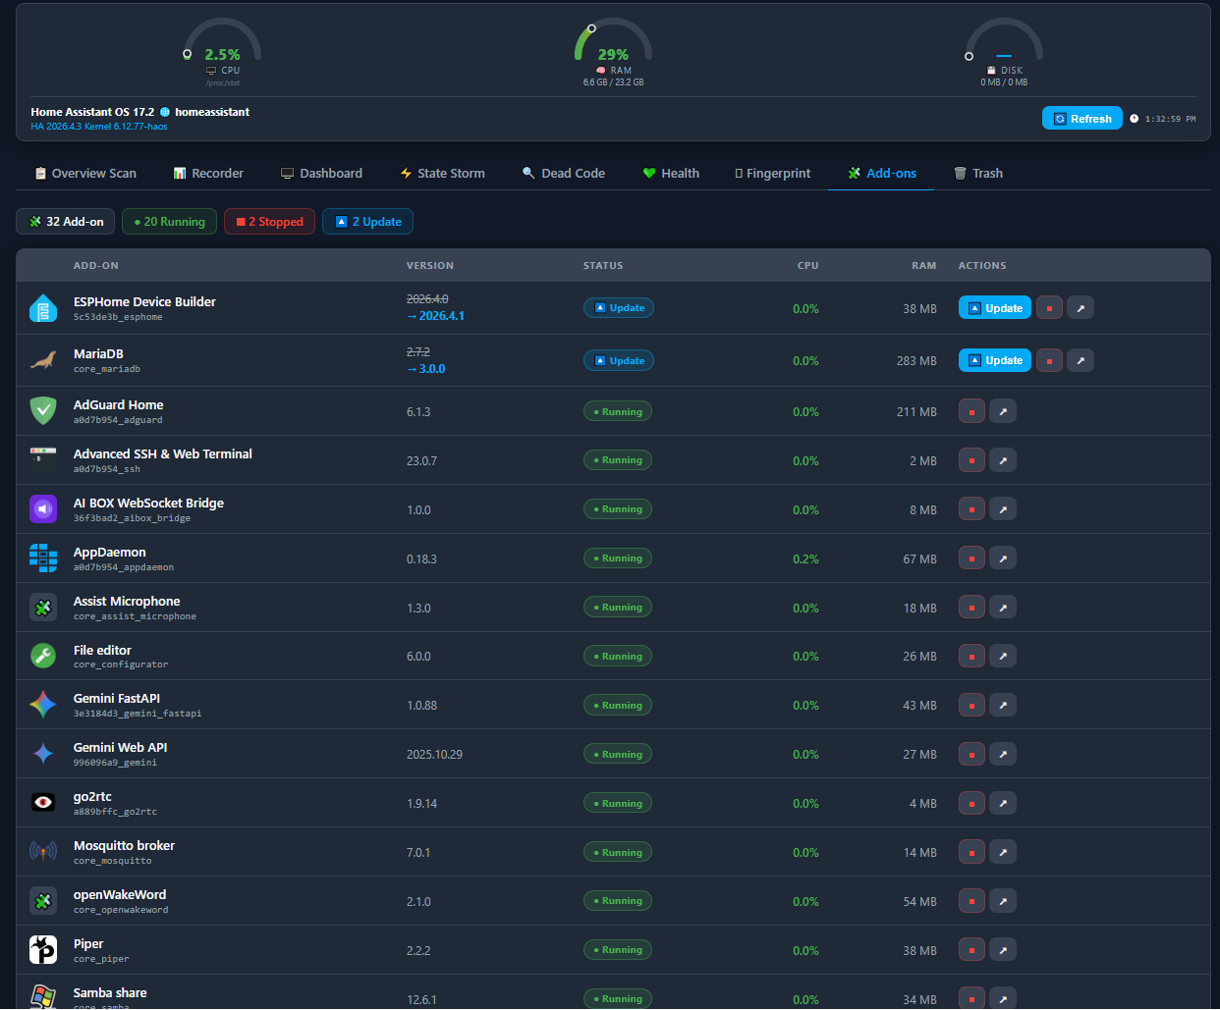Screen dimensions: 1220x1010
Task: Click the AppDaemon grid icon
Action: 43,558
